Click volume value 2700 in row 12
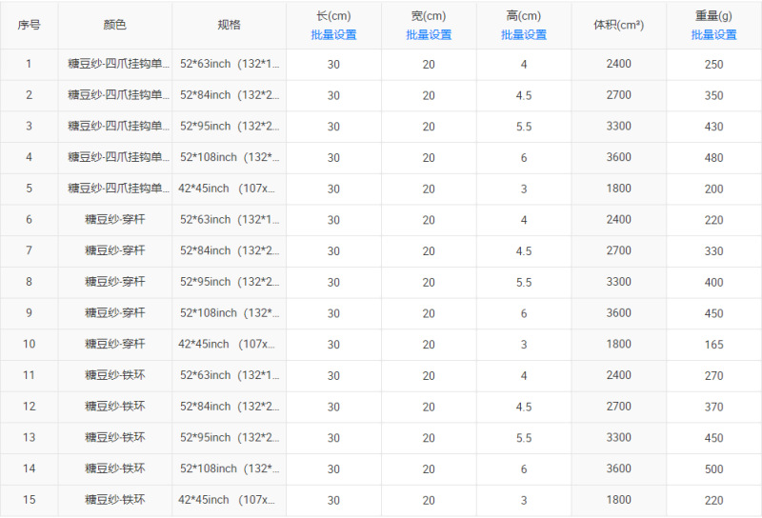This screenshot has width=762, height=518. pyautogui.click(x=618, y=406)
